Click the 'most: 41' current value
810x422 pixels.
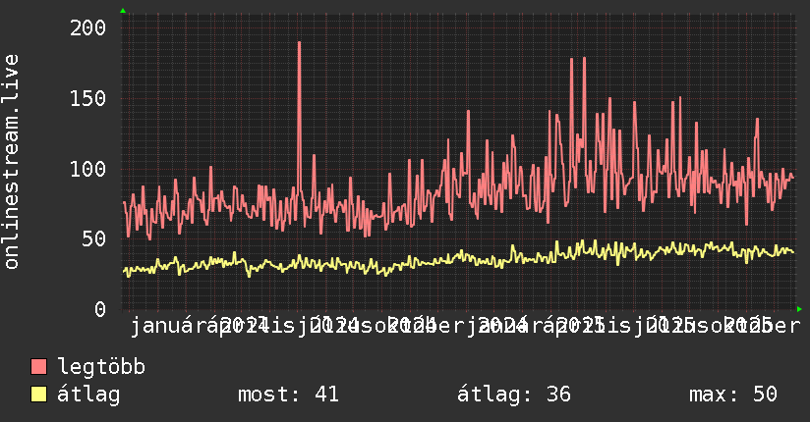[288, 395]
